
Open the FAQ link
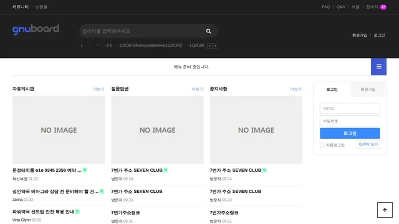click(325, 7)
